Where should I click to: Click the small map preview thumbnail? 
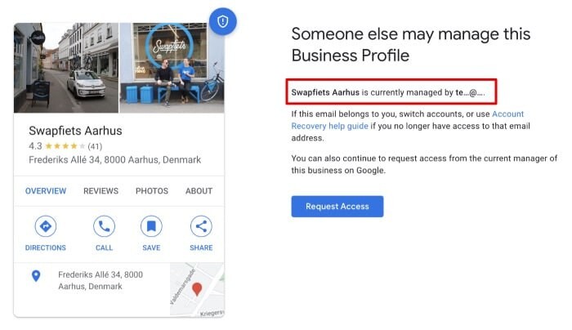(197, 289)
